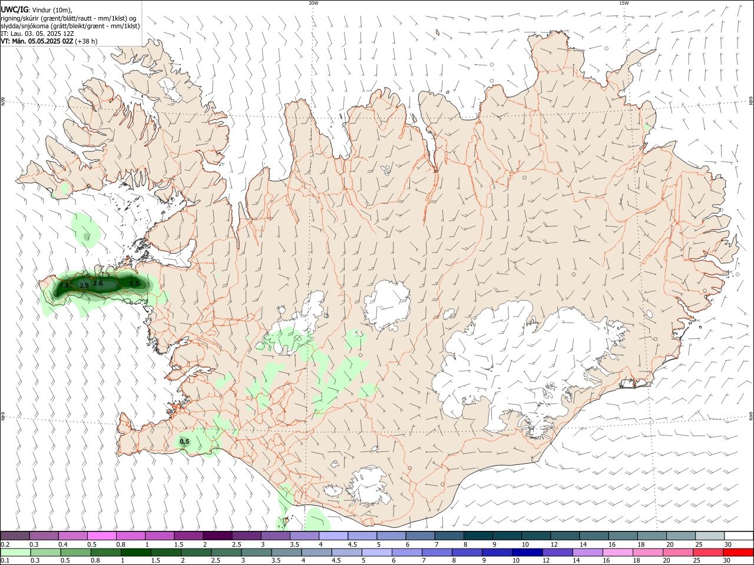Select the bright red 30 mm swatch in lower legend
The height and width of the screenshot is (565, 754).
point(738,552)
